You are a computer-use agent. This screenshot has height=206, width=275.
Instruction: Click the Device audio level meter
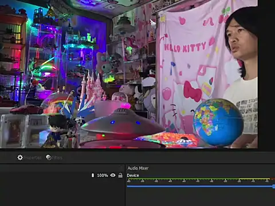(x=201, y=179)
